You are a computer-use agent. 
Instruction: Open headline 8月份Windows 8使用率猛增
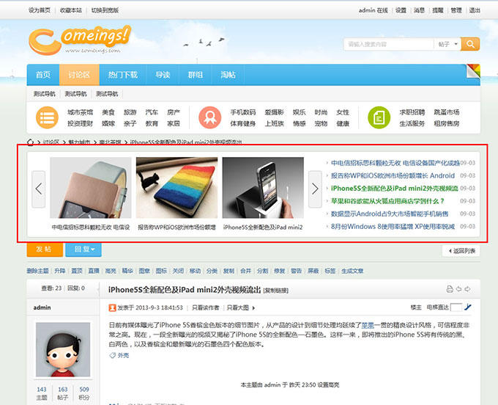tap(393, 227)
